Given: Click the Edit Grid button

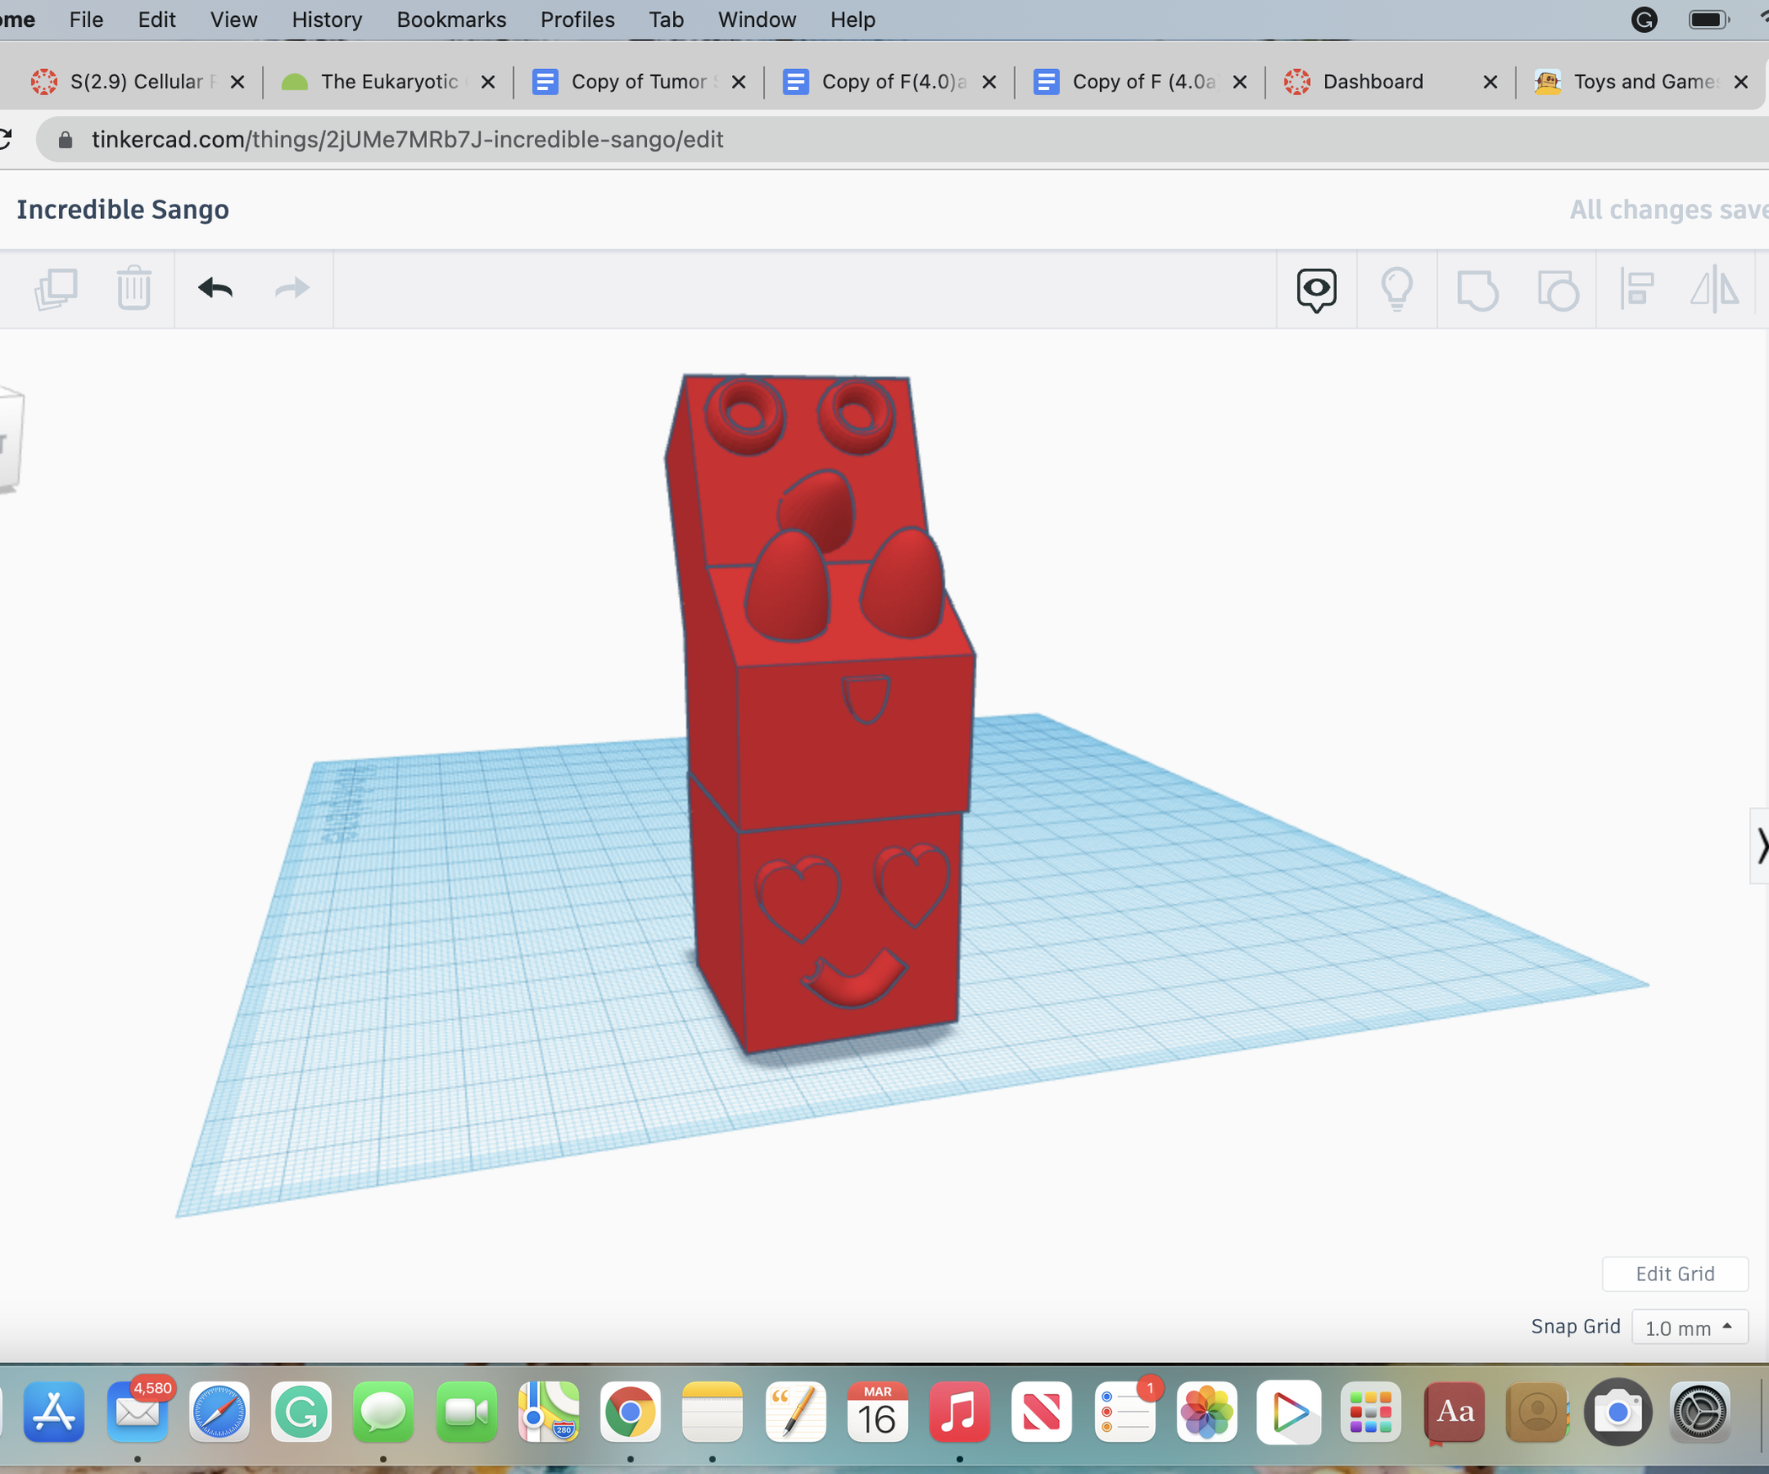Looking at the screenshot, I should 1675,1274.
